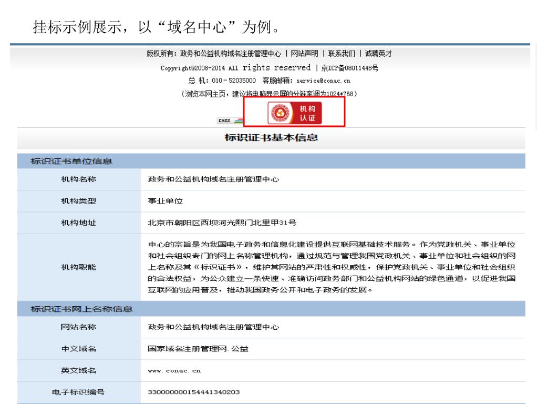Click the 机构地址 label cell

pyautogui.click(x=79, y=223)
